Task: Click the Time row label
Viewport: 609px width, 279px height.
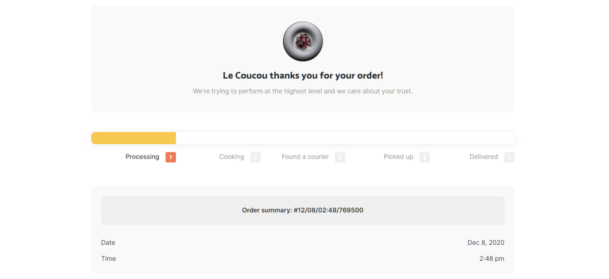Action: coord(108,259)
